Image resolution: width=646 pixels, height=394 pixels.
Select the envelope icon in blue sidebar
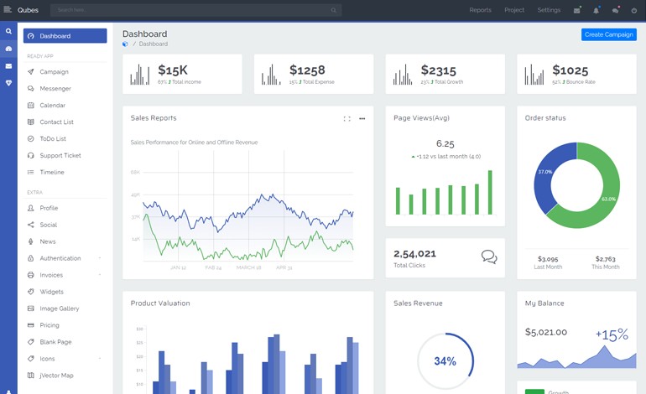[8, 66]
